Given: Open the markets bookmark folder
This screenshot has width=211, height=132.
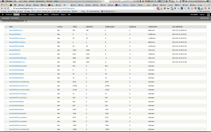Looking at the screenshot, I should click(x=12, y=11).
